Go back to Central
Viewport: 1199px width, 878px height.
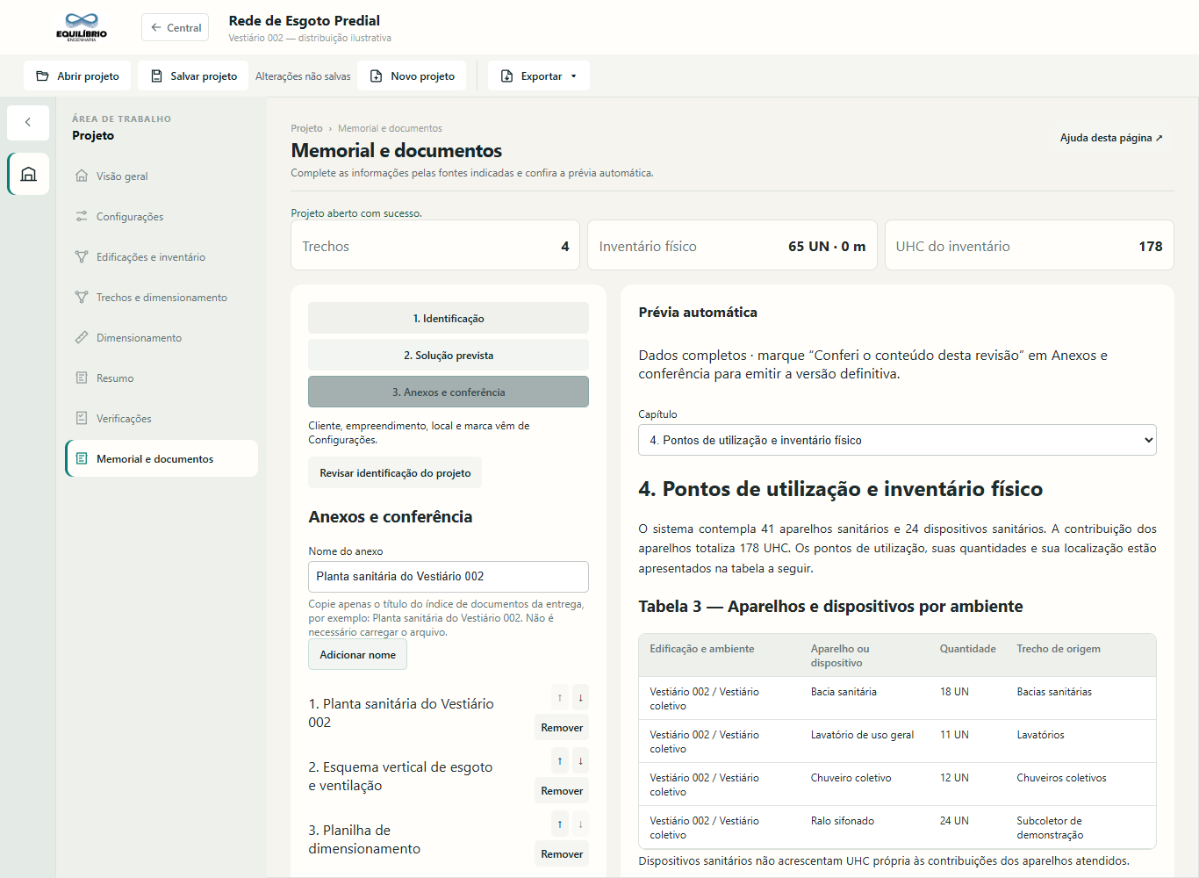point(175,27)
